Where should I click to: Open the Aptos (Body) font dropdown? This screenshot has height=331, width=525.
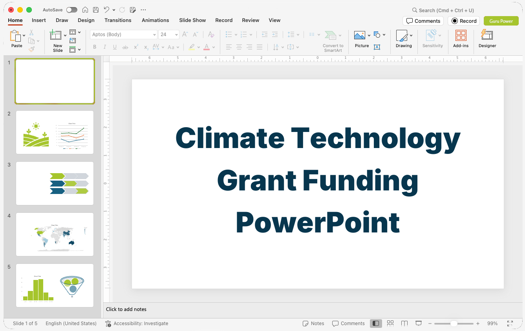(155, 35)
